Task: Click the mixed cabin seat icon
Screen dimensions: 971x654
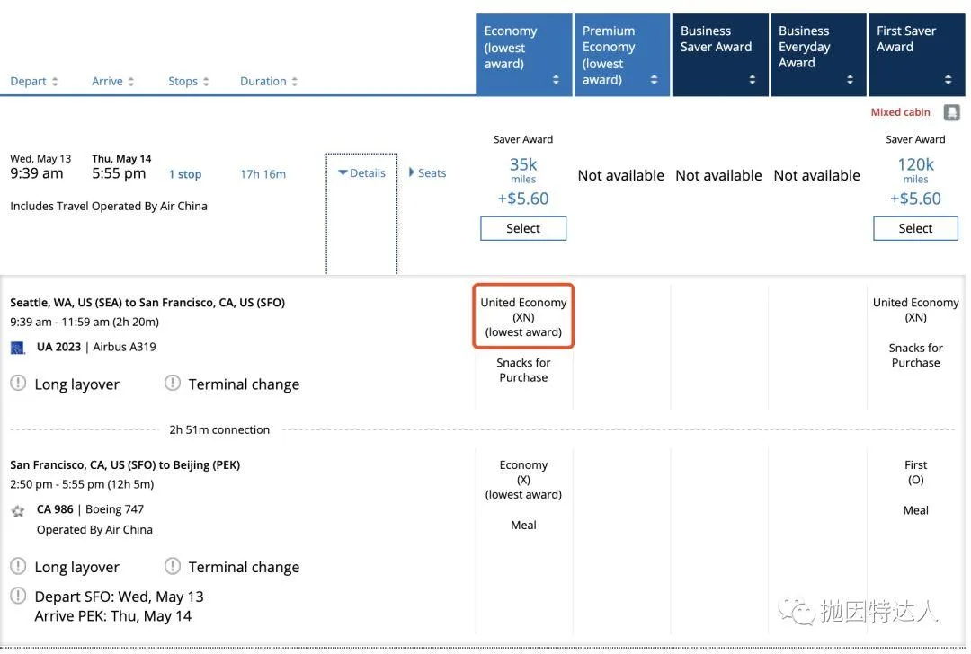Action: coord(951,112)
